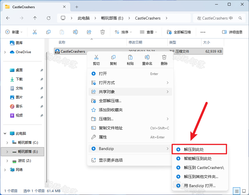The height and width of the screenshot is (195, 249).
Task: Click 畅玩部落 (E:) in address bar
Action: (112, 18)
